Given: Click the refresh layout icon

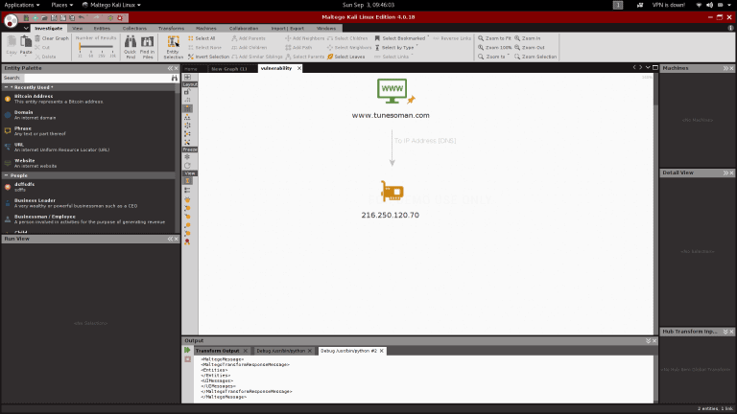Looking at the screenshot, I should [x=187, y=165].
